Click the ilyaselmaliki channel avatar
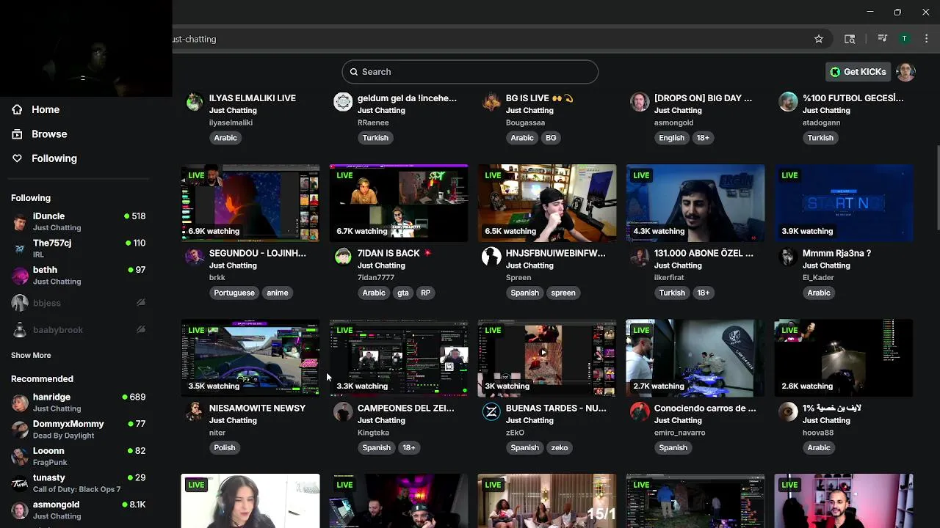 [195, 102]
